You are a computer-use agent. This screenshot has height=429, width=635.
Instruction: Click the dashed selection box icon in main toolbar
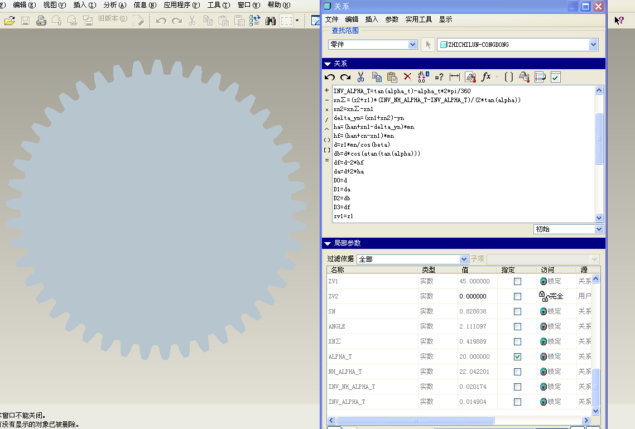coord(286,20)
